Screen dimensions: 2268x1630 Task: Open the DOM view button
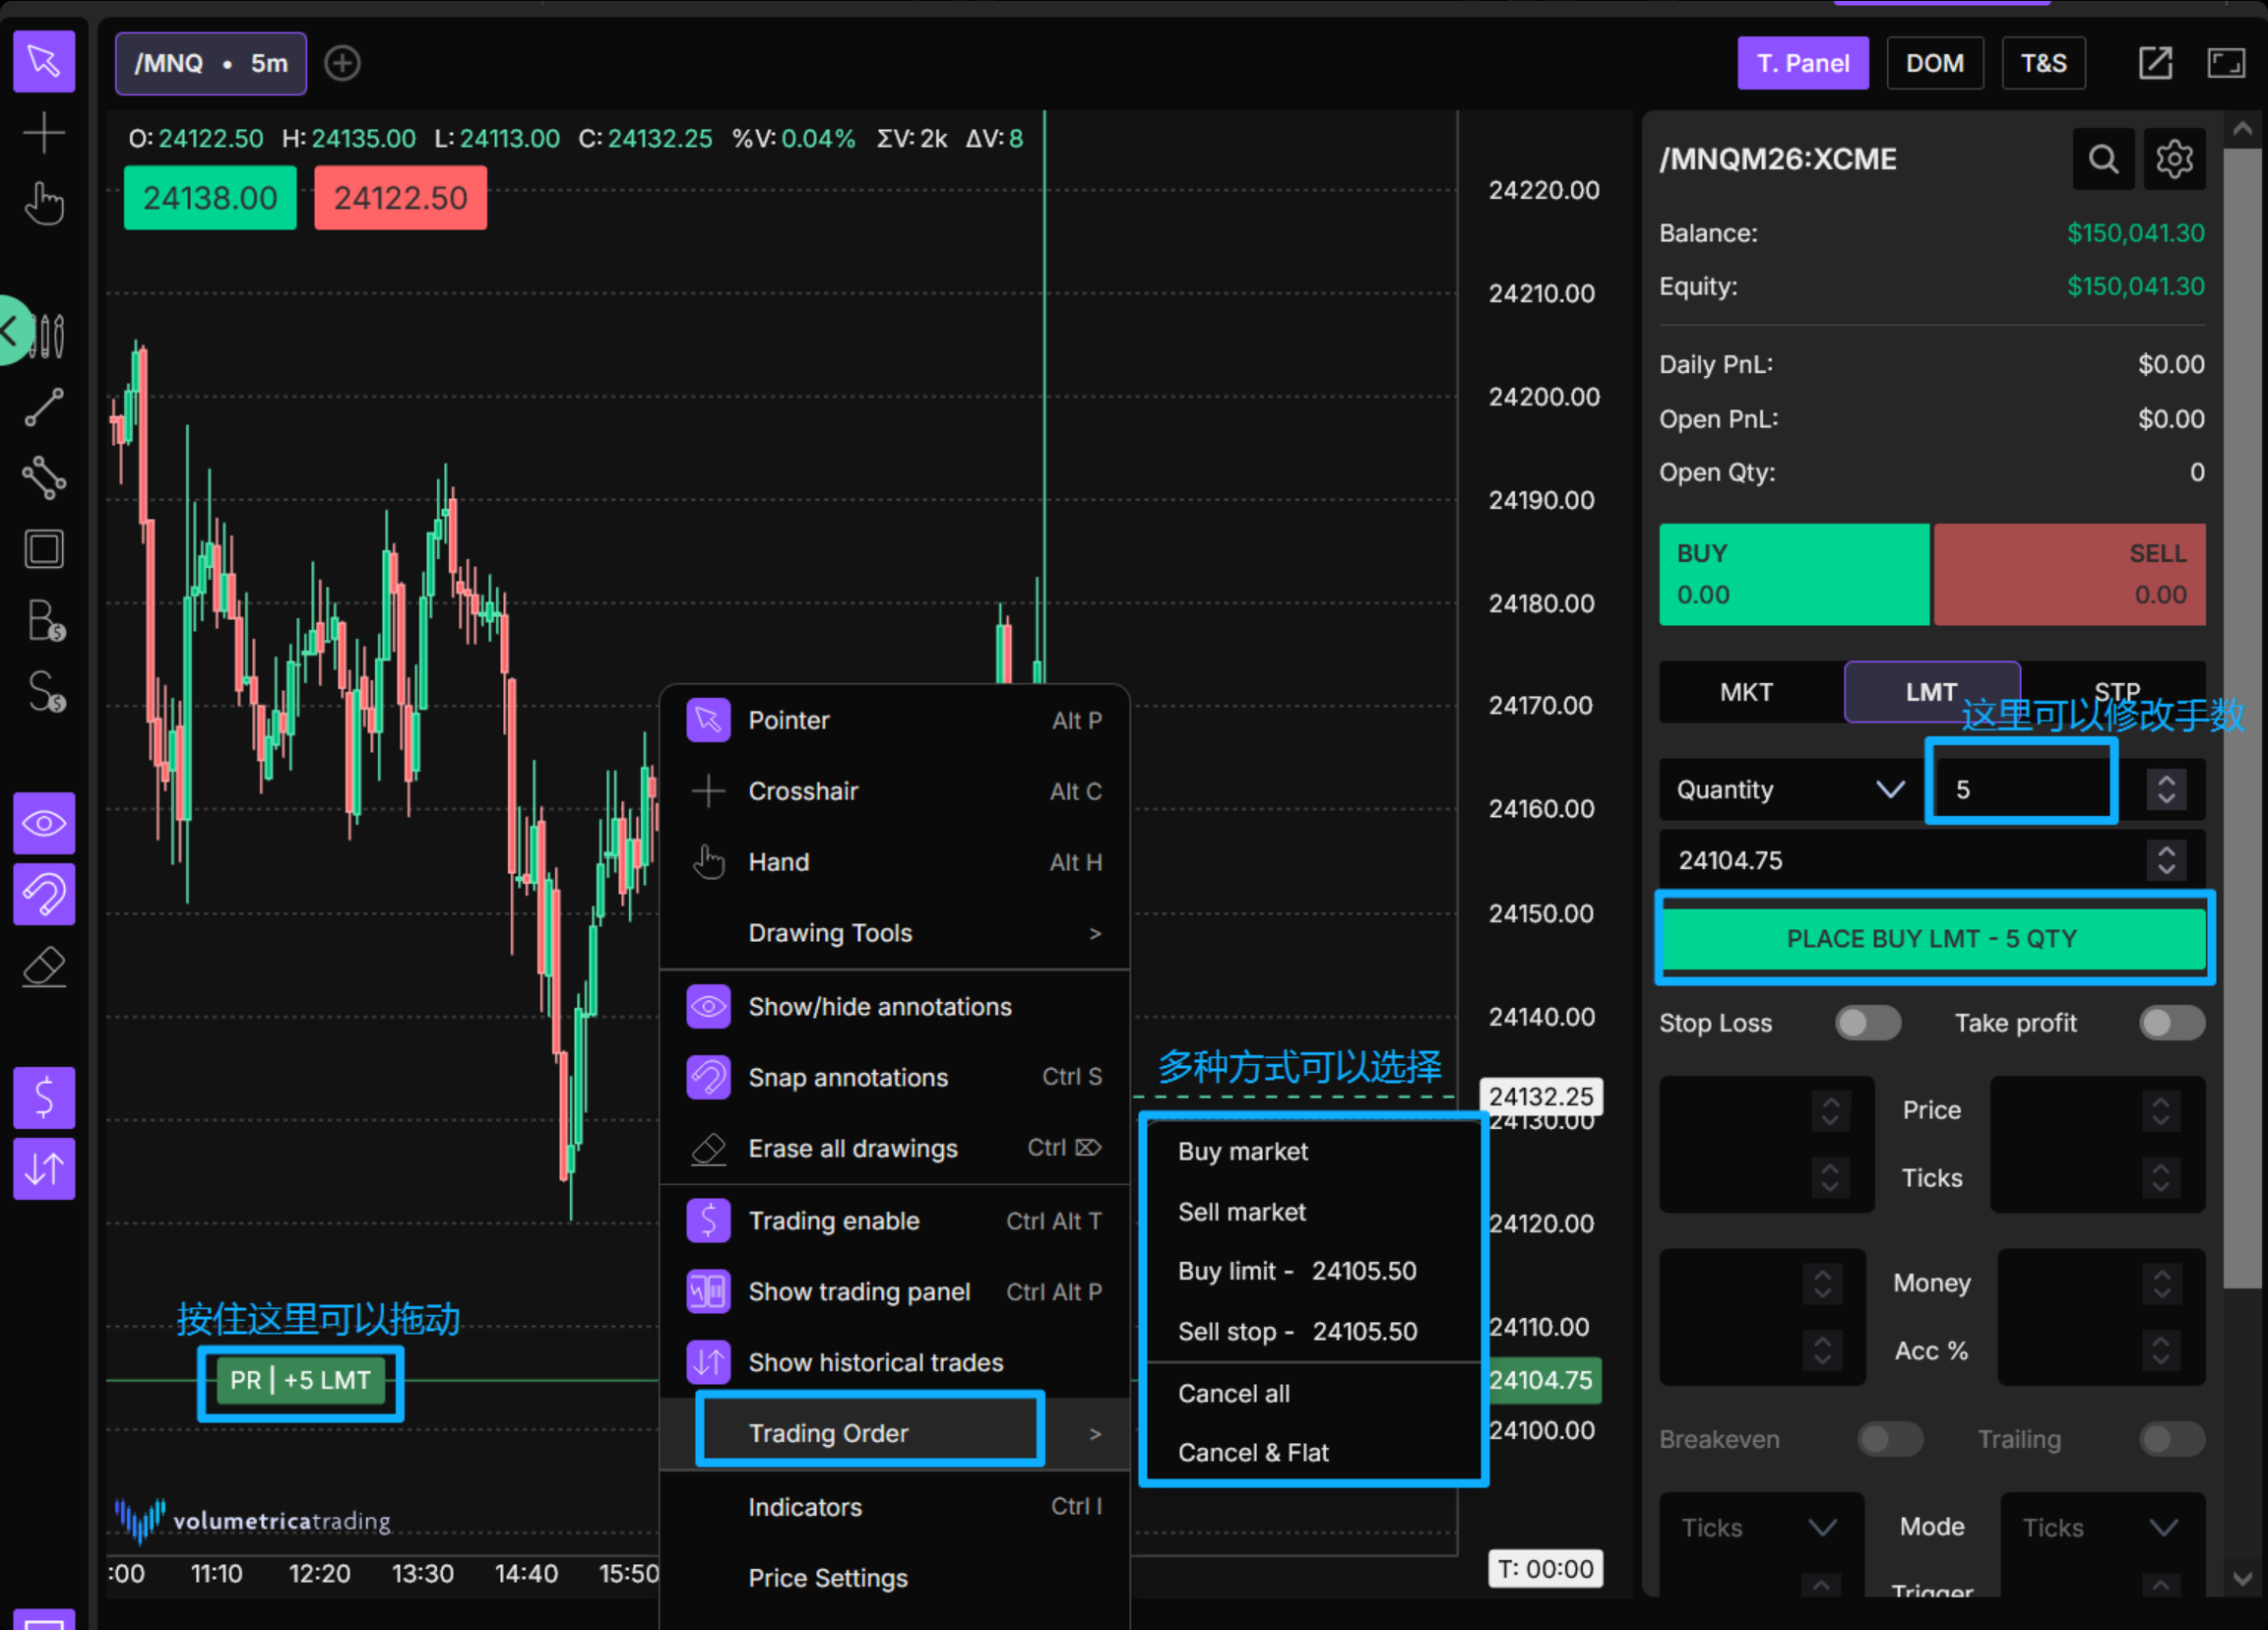(x=1933, y=64)
